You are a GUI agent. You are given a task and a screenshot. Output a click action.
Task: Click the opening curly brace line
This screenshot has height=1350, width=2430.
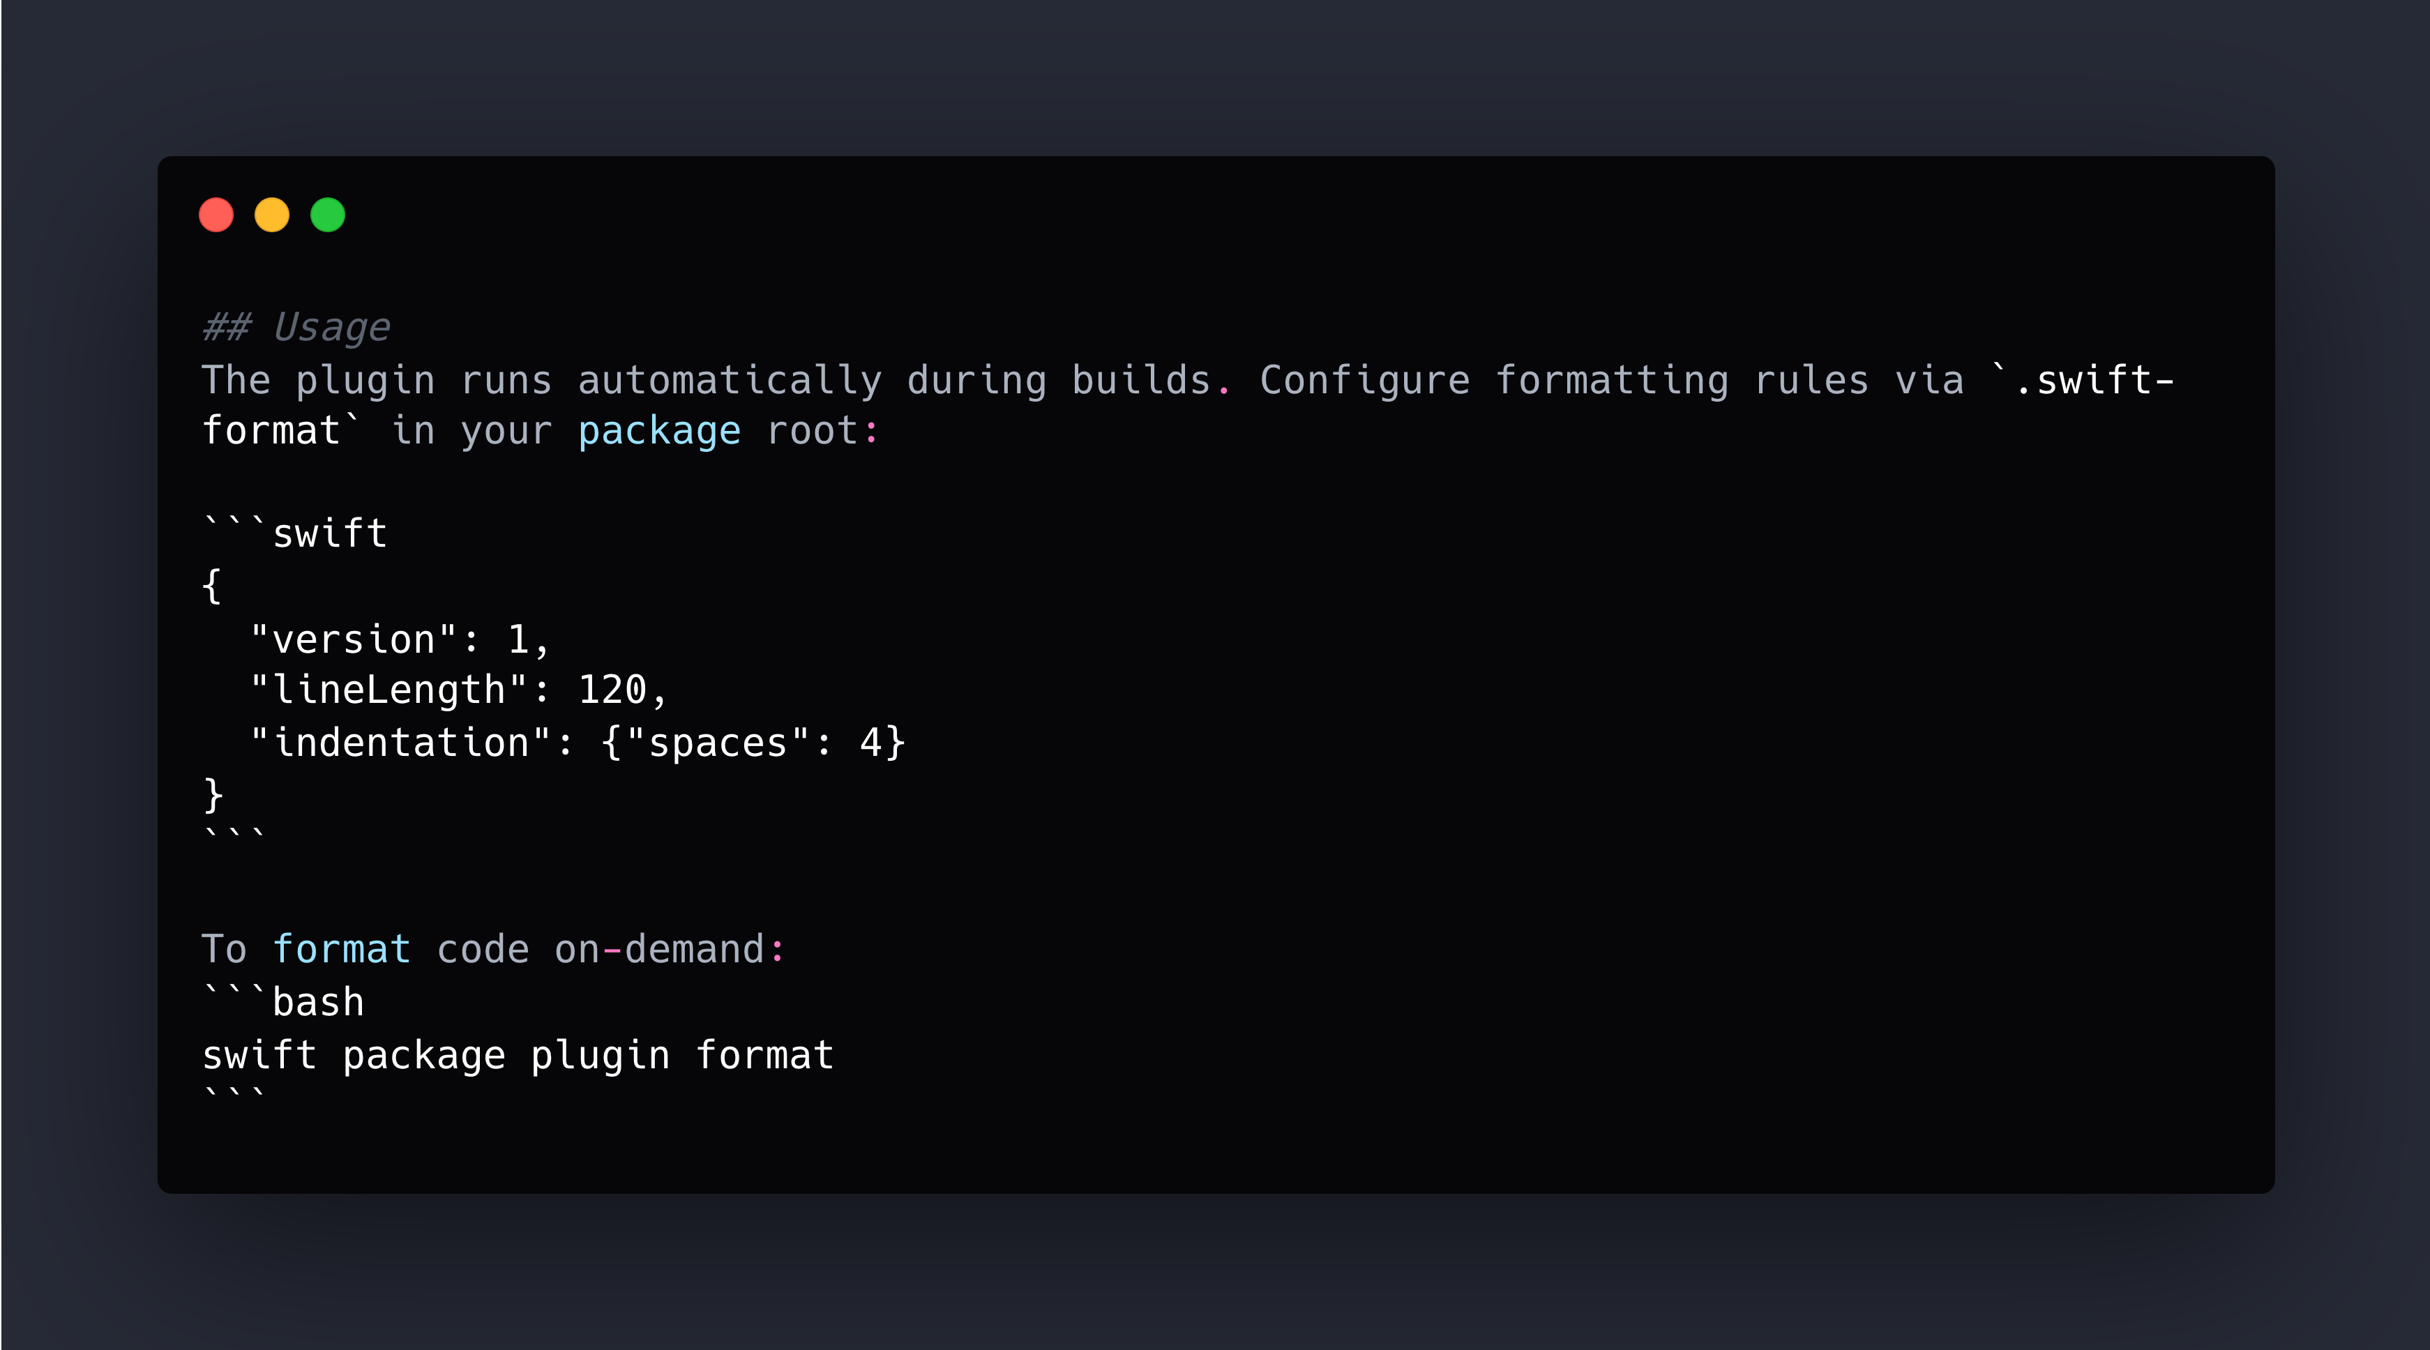[x=212, y=586]
